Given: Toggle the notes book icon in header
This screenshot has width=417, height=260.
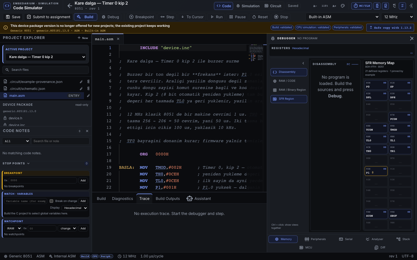Looking at the screenshot, I should pyautogui.click(x=385, y=6).
